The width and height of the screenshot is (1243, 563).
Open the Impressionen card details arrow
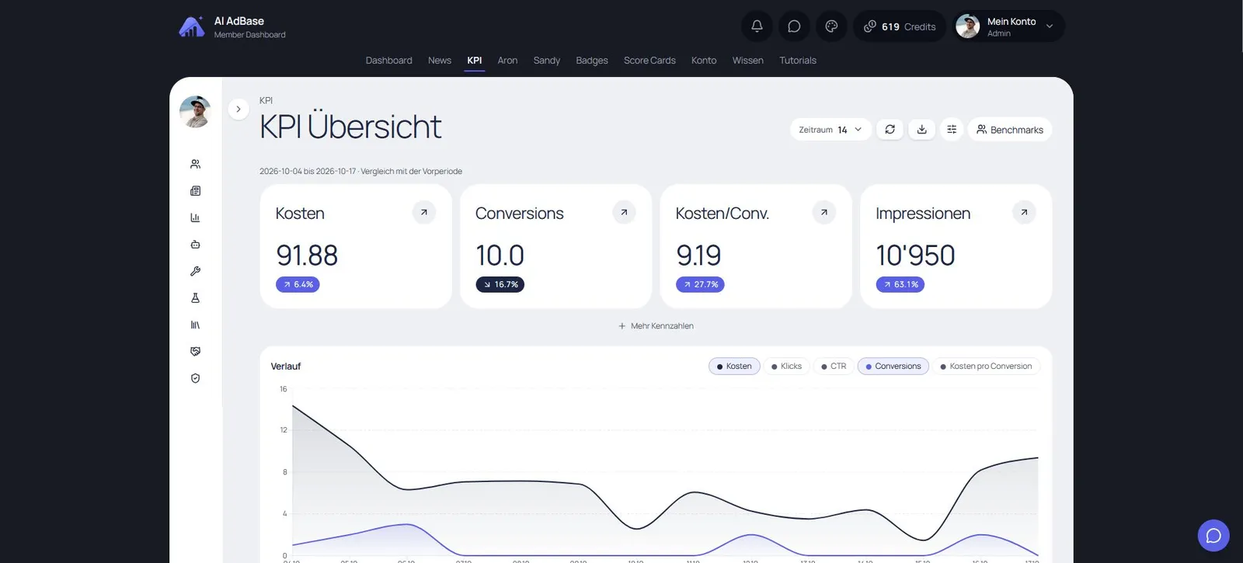pos(1024,212)
